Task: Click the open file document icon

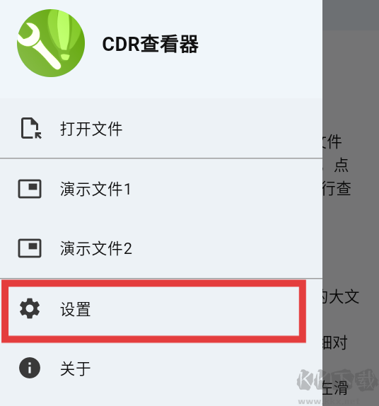Action: pyautogui.click(x=31, y=129)
